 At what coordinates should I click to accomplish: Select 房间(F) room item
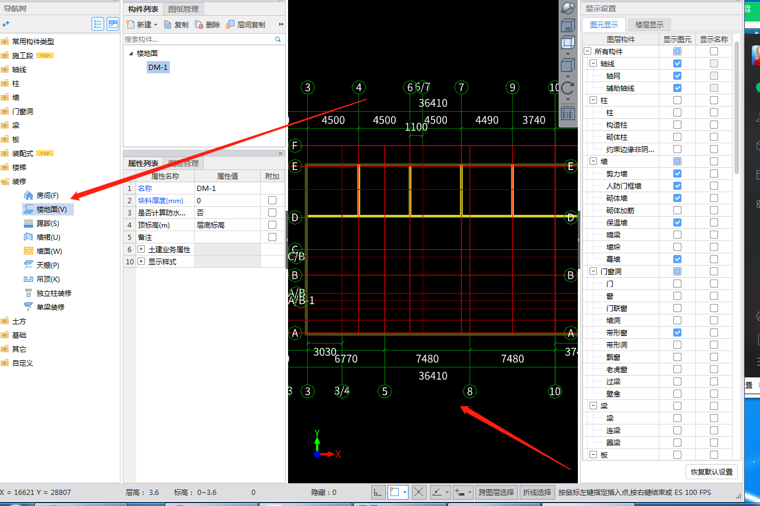tap(42, 196)
